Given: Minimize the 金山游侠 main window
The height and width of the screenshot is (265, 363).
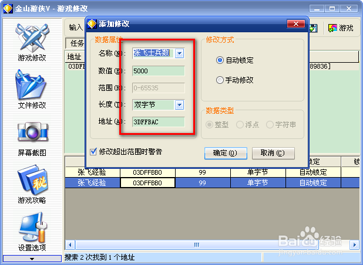Looking at the screenshot, I should pos(317,9).
